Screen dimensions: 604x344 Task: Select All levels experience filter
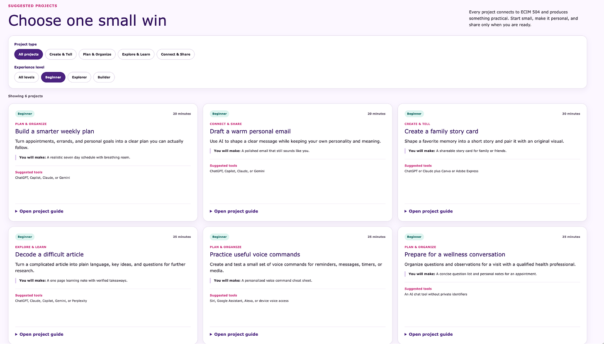[x=27, y=77]
